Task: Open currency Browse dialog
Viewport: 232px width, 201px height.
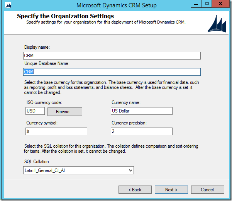Action: [64, 112]
